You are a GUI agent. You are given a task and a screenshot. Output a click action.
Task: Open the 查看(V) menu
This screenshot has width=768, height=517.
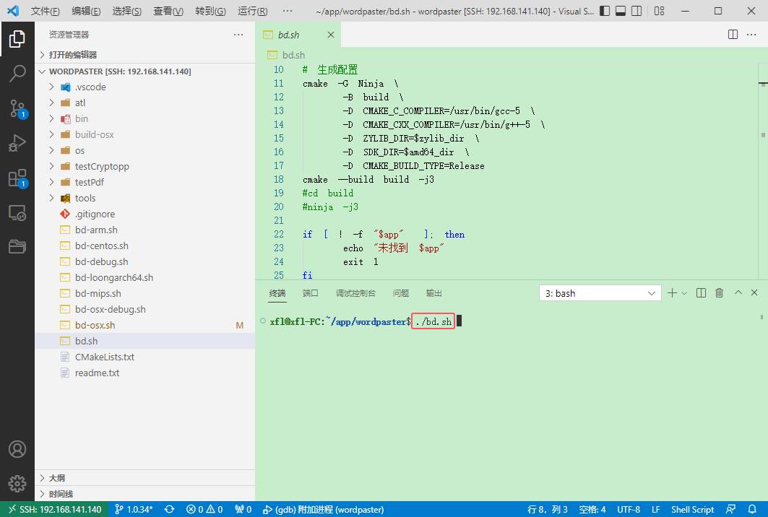tap(168, 12)
